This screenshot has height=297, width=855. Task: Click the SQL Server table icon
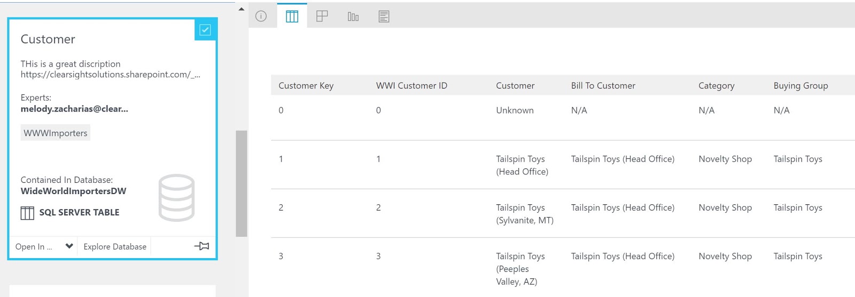27,213
